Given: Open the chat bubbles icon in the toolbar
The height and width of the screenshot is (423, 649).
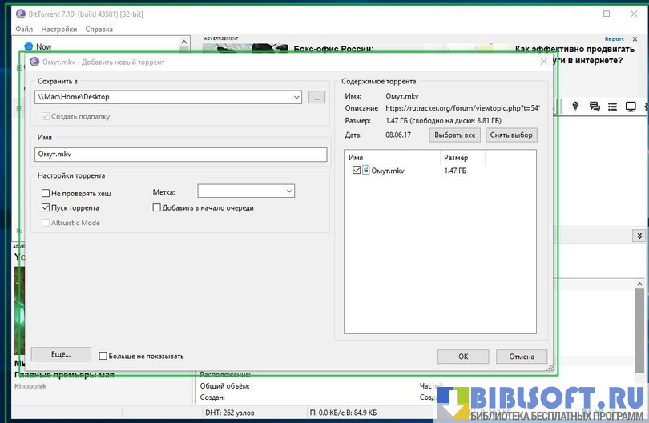Looking at the screenshot, I should 595,107.
